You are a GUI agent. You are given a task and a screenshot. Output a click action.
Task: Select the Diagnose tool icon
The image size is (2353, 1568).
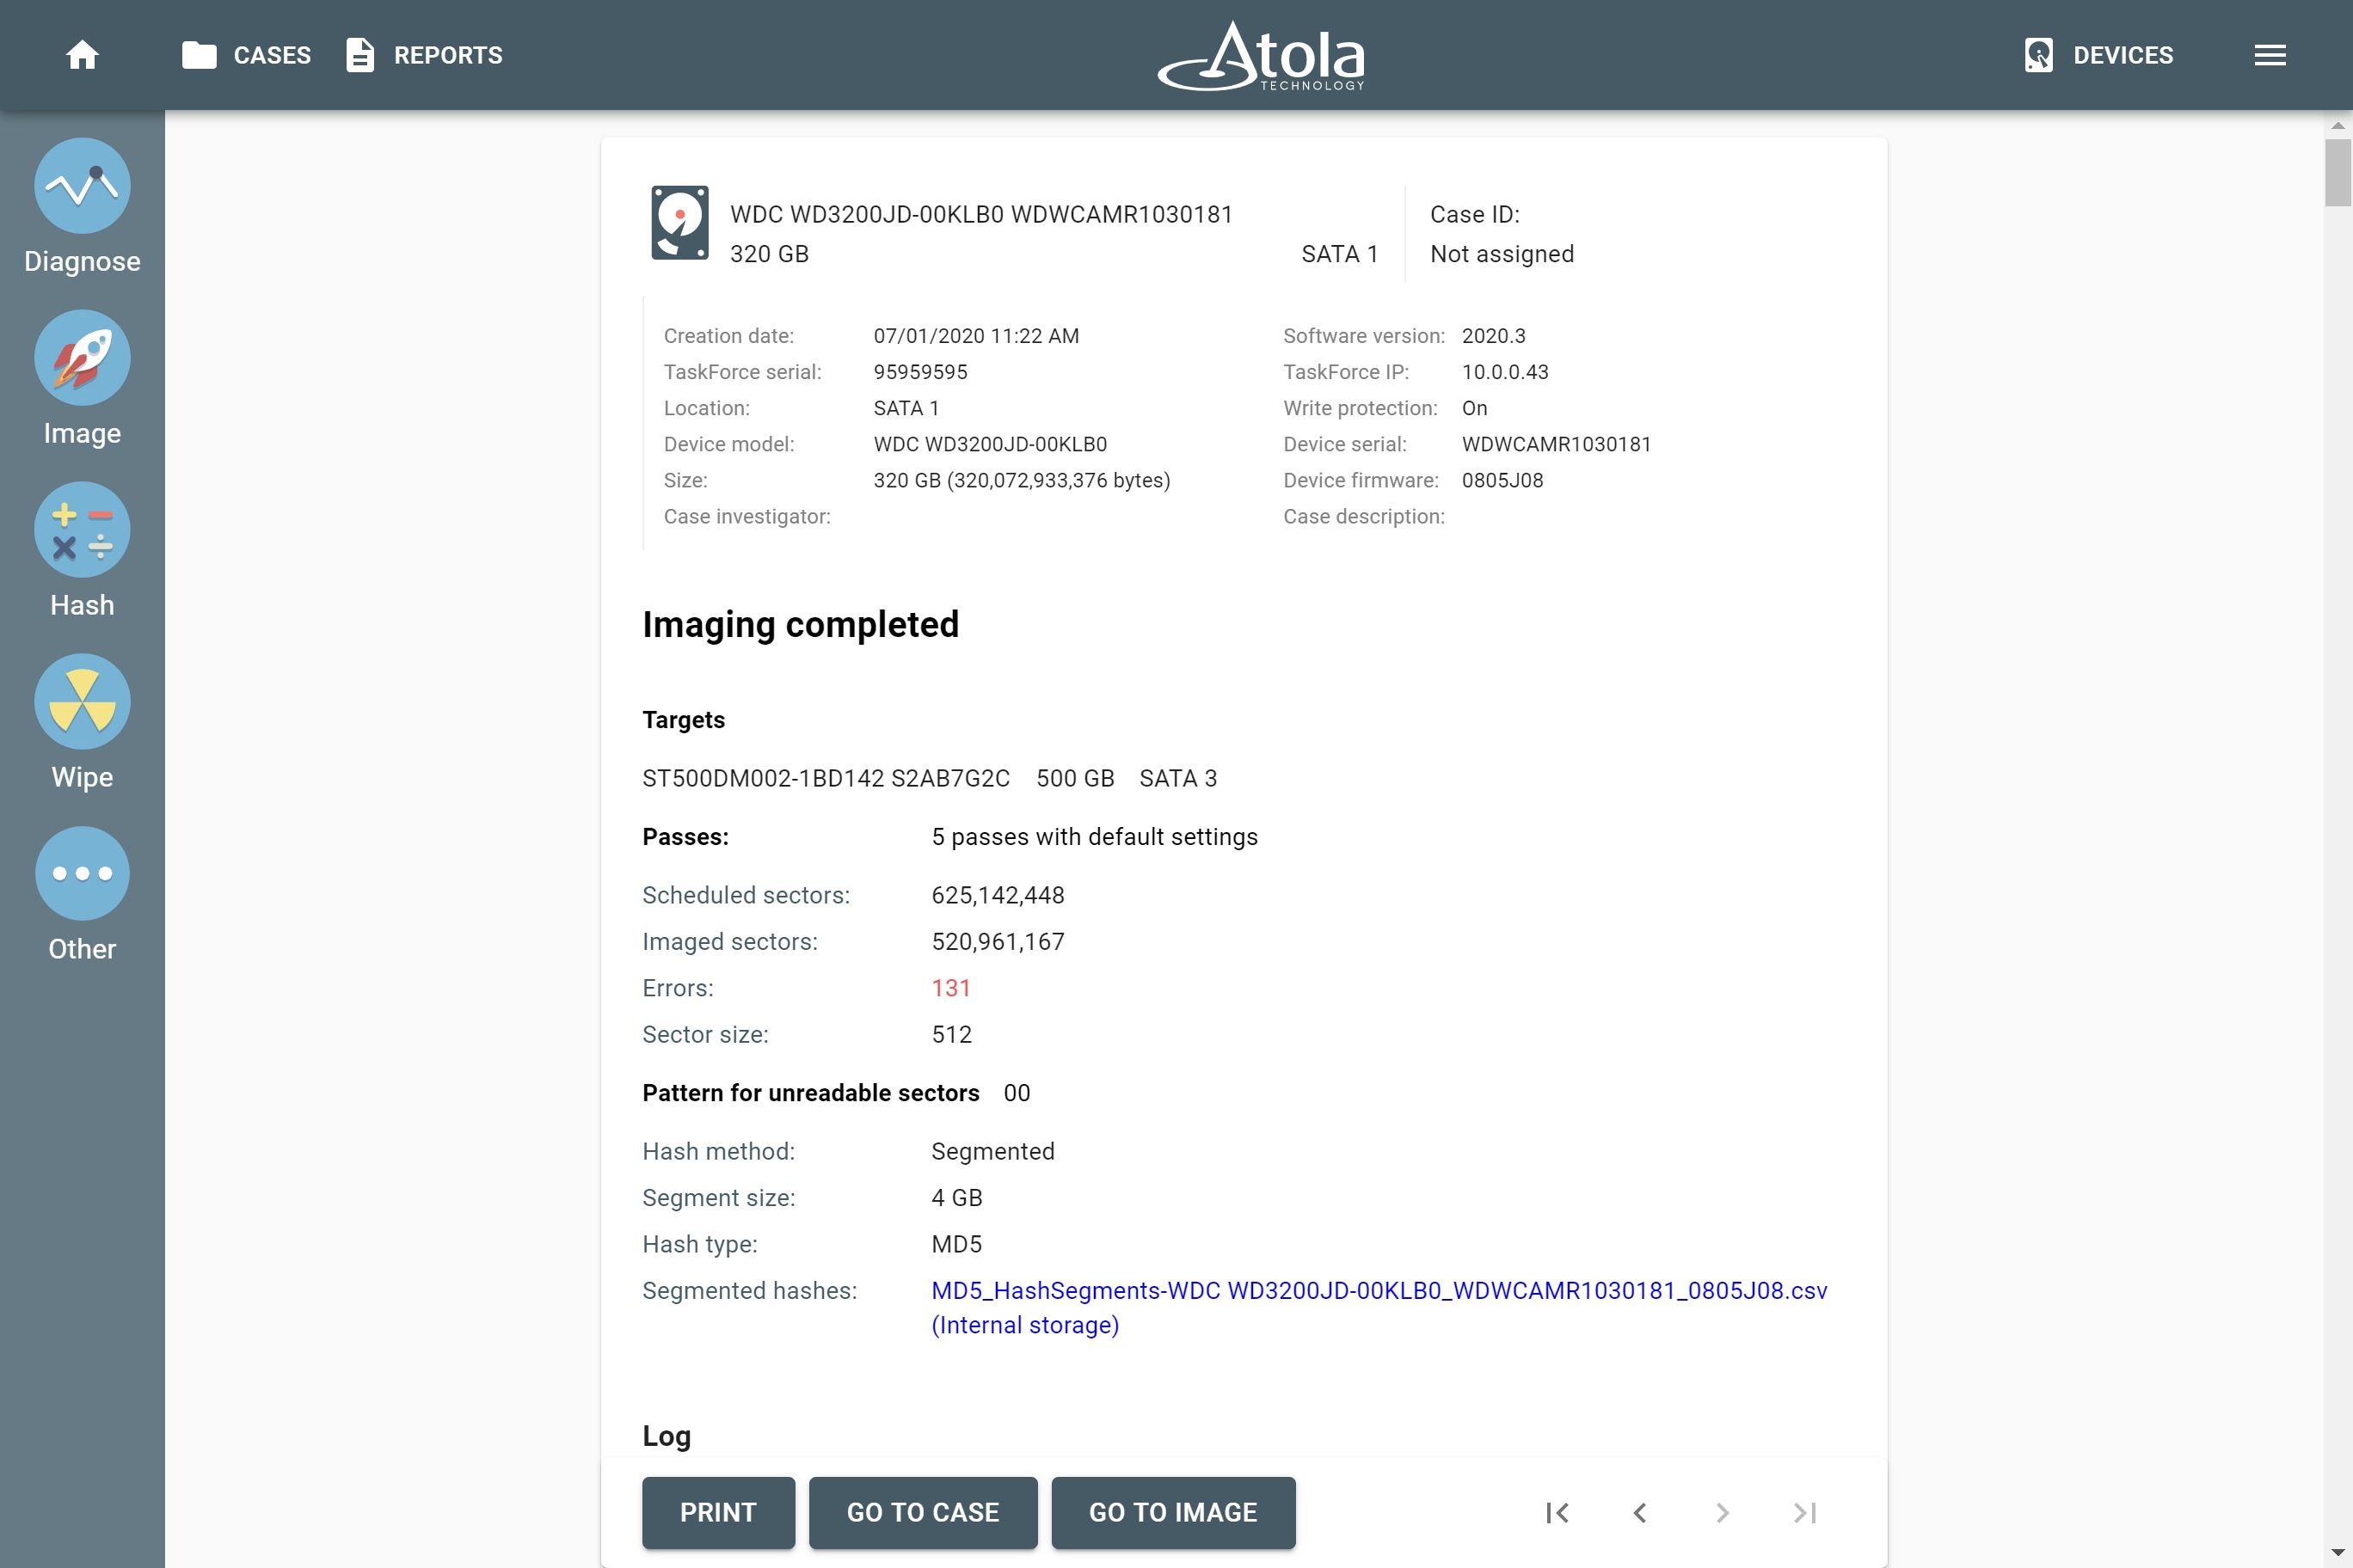[x=82, y=186]
